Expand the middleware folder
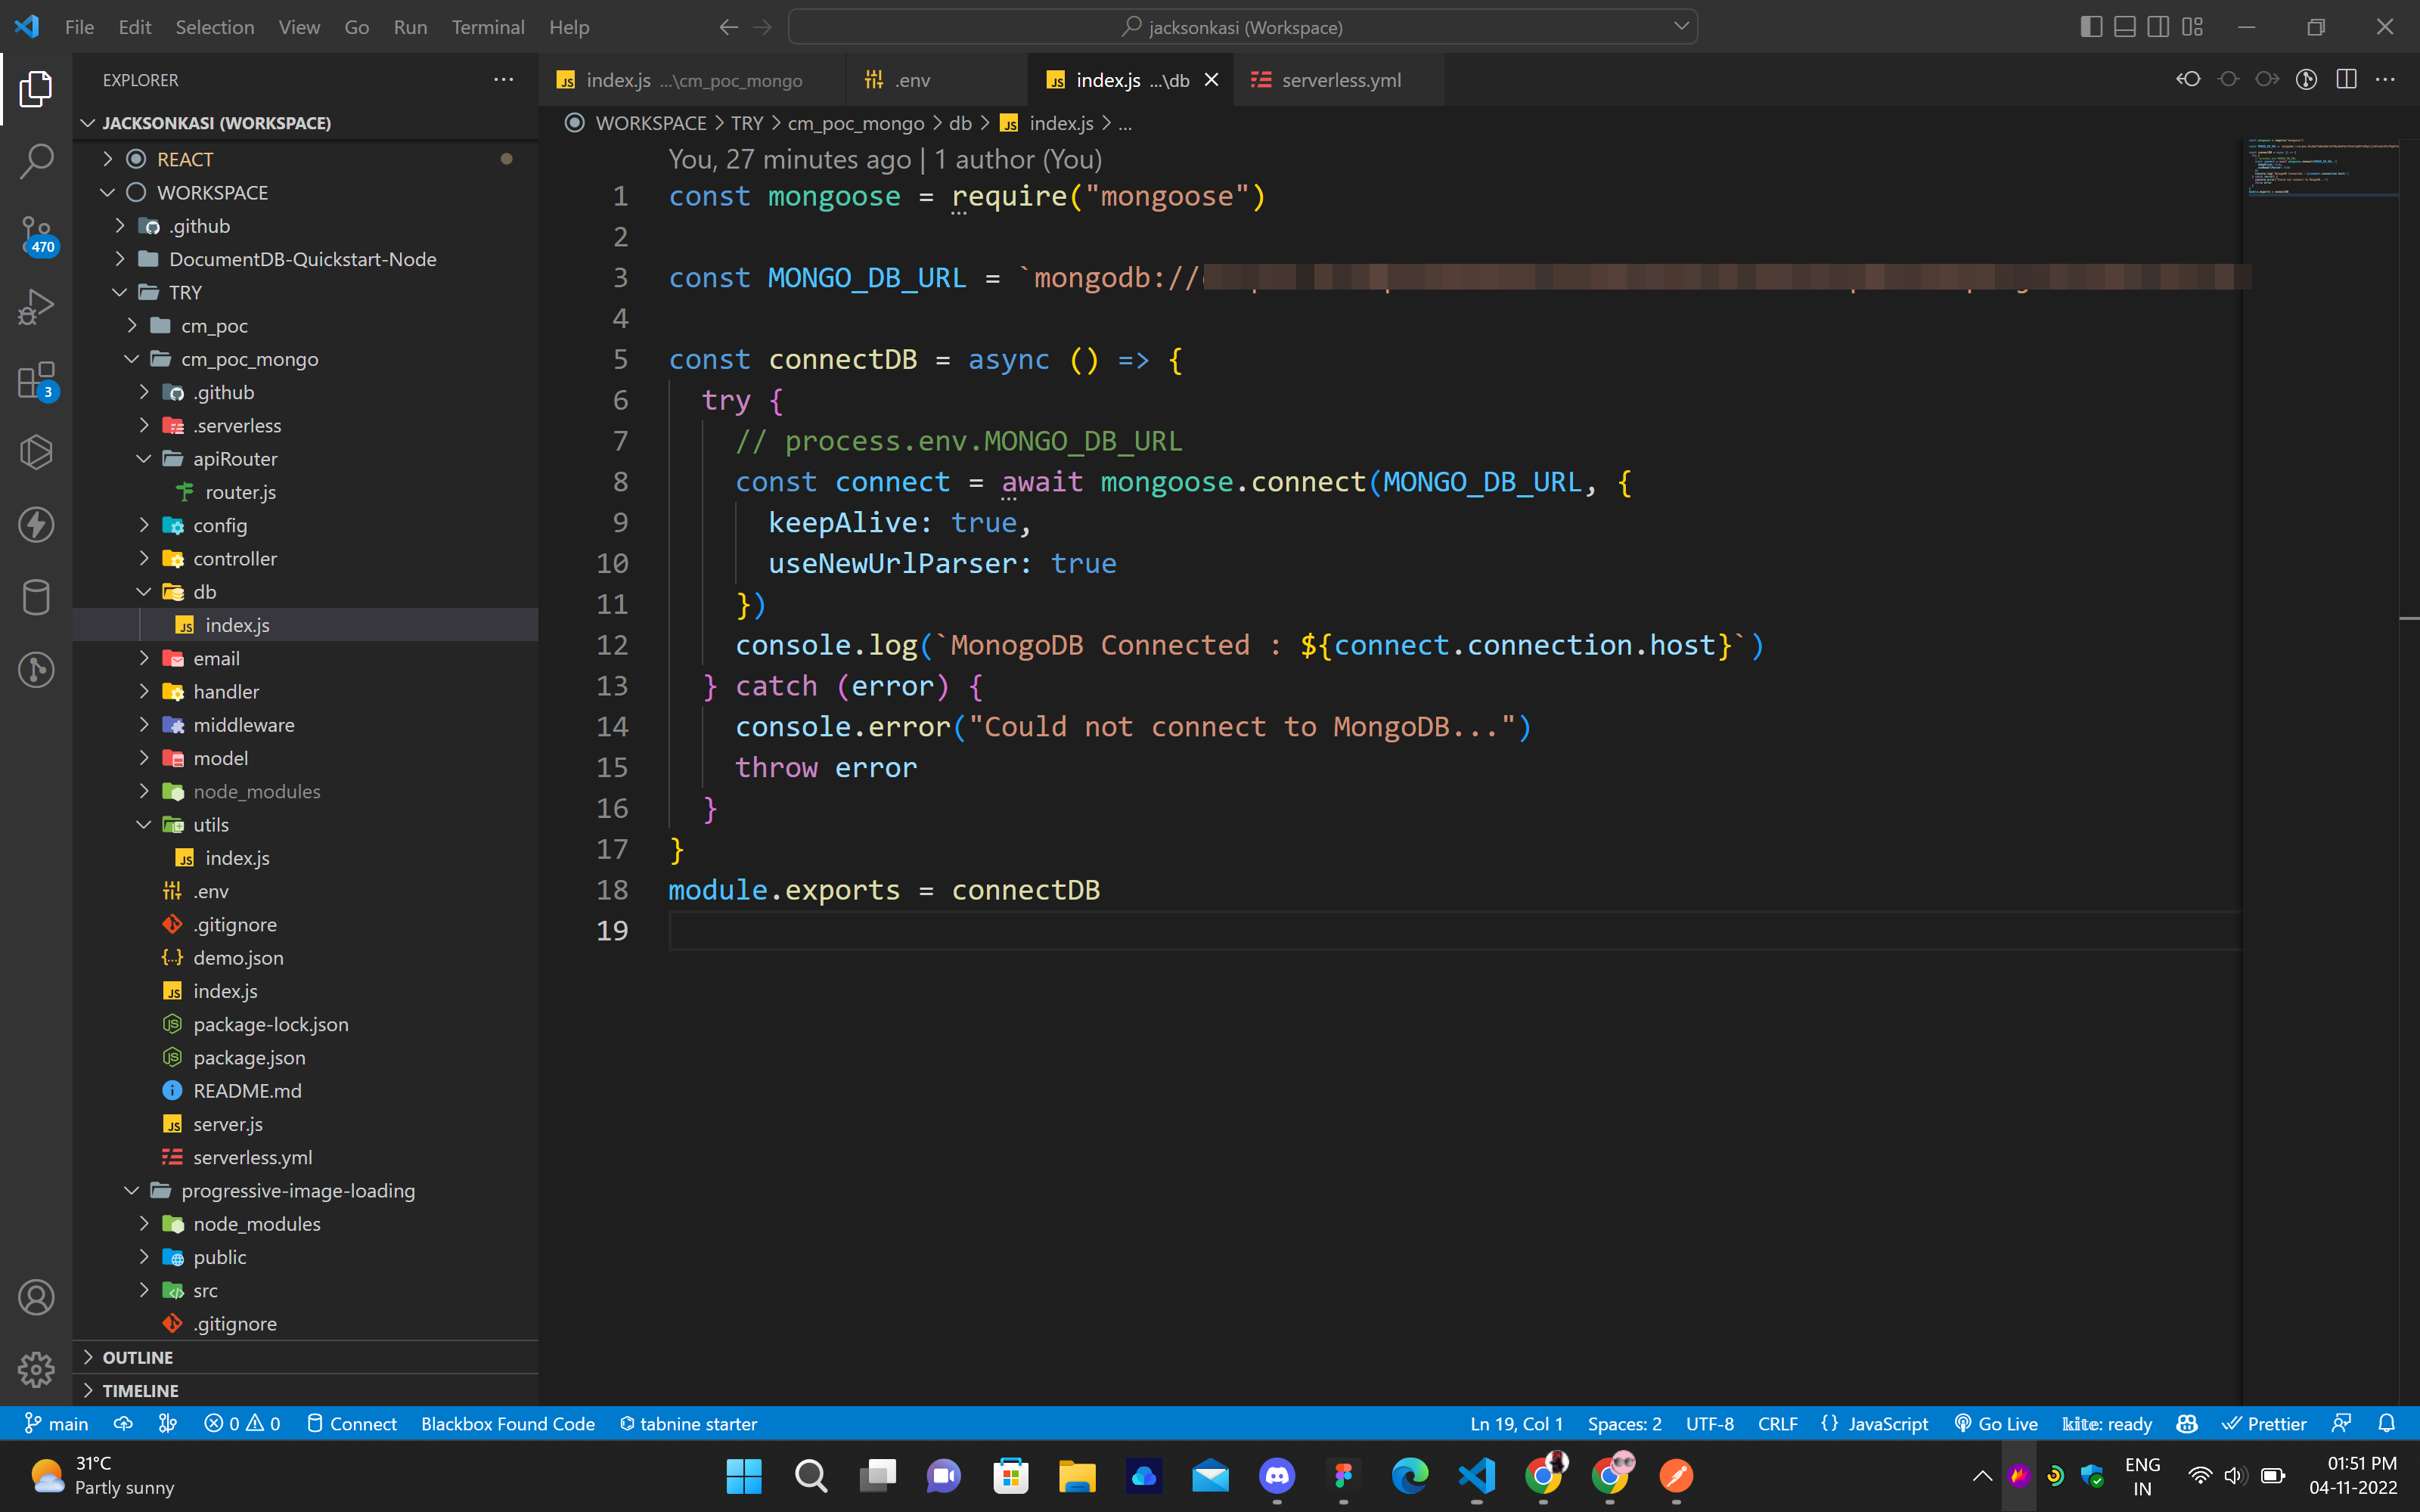The width and height of the screenshot is (2420, 1512). click(305, 725)
